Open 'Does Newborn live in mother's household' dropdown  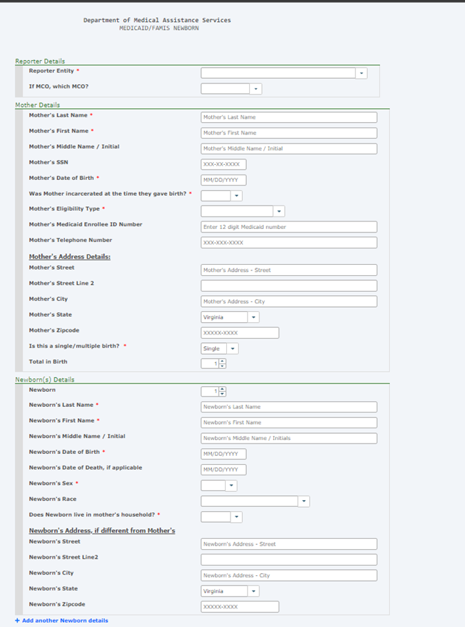coord(221,517)
